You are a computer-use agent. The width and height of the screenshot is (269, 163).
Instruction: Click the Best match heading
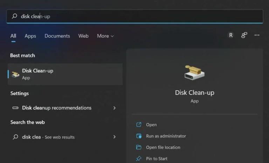coord(22,55)
